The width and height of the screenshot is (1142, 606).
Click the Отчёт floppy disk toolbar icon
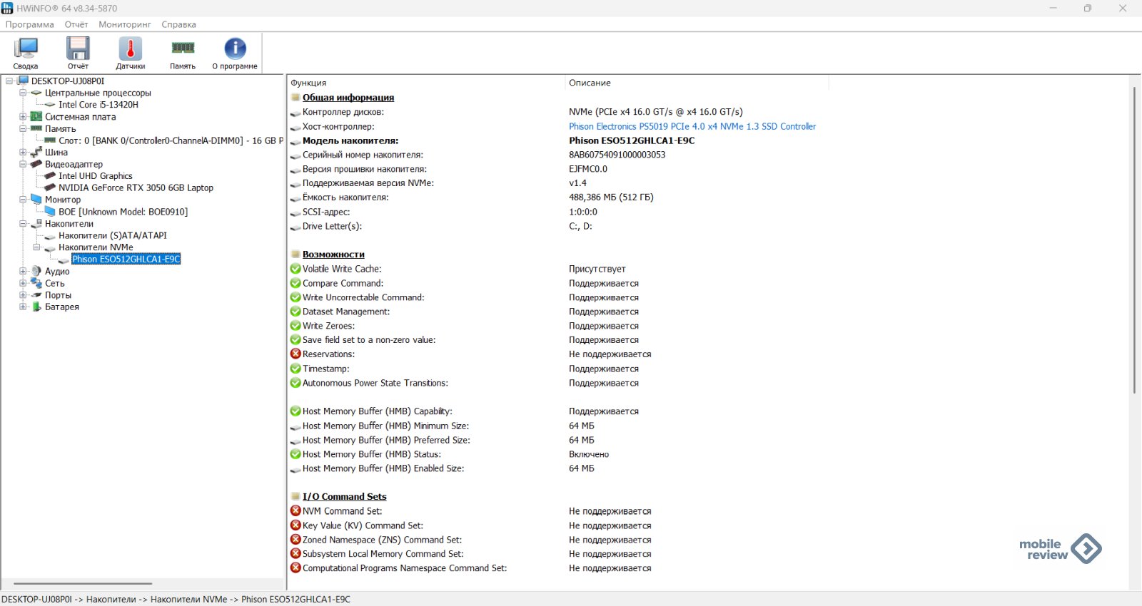(78, 50)
